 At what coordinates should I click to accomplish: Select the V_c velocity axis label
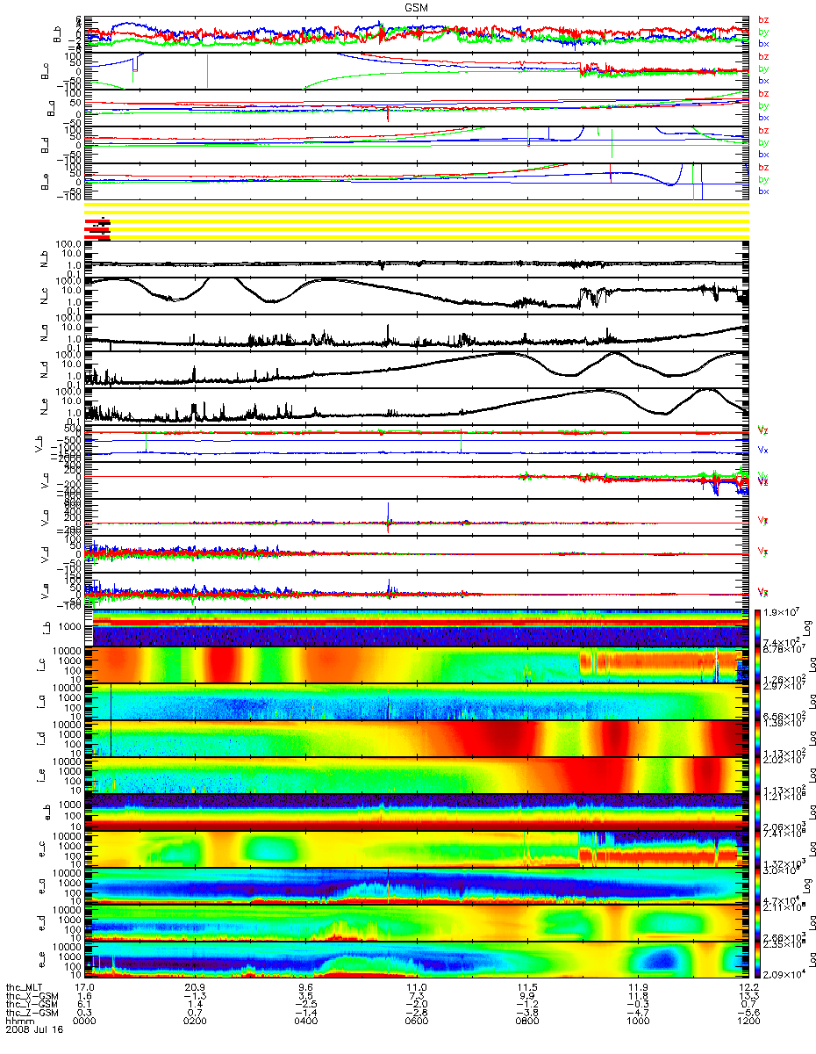point(43,480)
